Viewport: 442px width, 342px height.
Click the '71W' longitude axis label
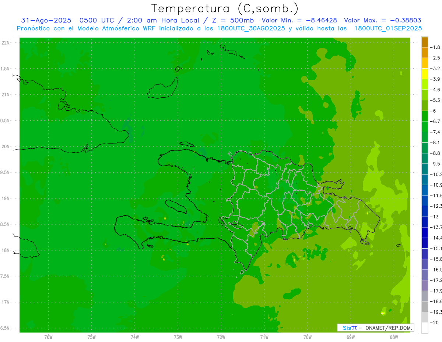point(264,337)
